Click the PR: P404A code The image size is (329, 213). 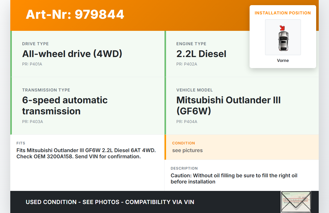pos(187,122)
